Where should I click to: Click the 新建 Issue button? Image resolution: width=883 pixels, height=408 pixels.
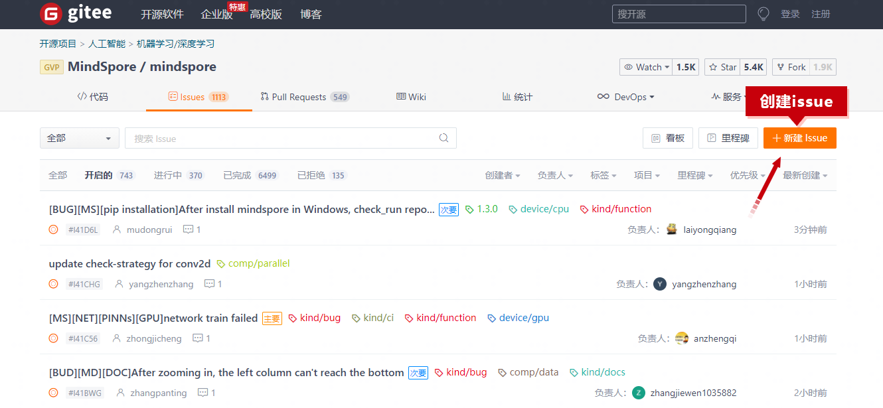click(x=799, y=138)
